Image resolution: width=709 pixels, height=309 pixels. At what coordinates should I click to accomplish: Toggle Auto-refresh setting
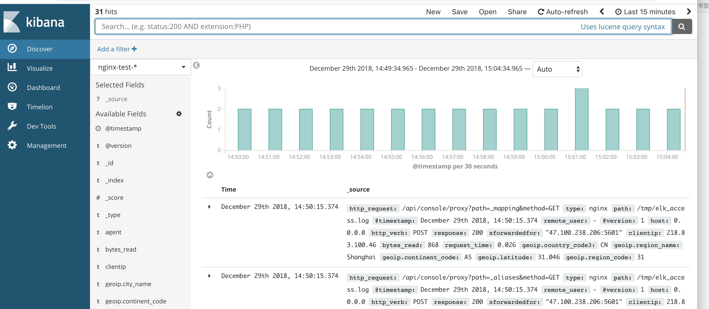tap(563, 11)
